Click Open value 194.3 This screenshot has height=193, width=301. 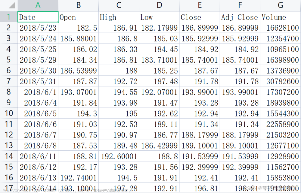coord(78,113)
